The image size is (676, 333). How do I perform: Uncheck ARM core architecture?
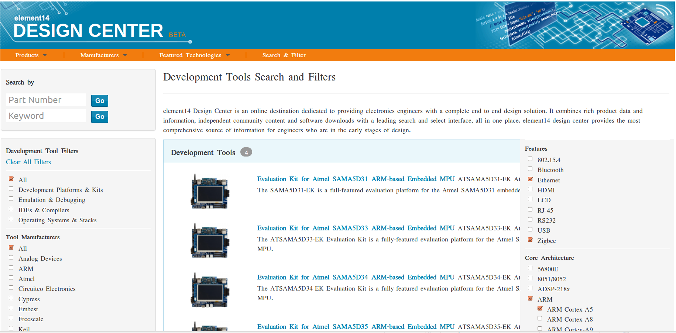click(531, 299)
